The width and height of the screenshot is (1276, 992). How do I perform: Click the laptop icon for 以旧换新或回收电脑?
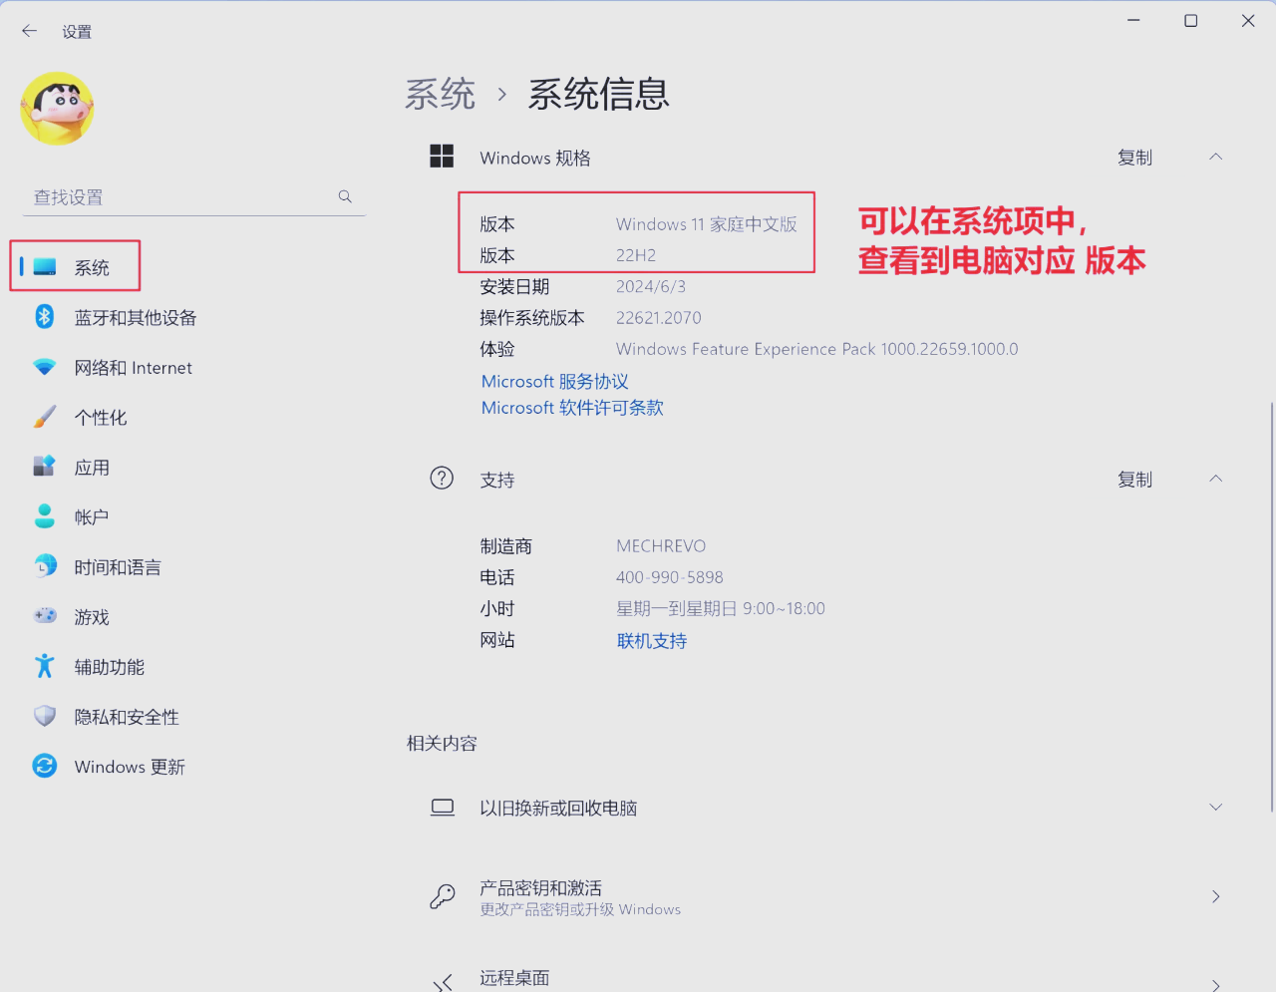coord(442,808)
